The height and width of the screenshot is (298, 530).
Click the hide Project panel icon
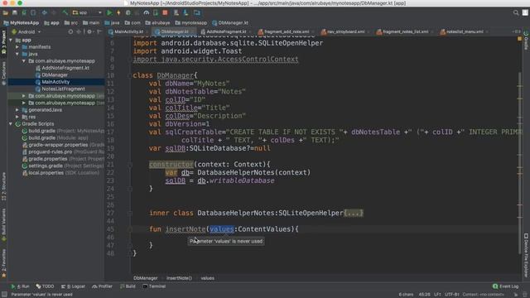(99, 31)
